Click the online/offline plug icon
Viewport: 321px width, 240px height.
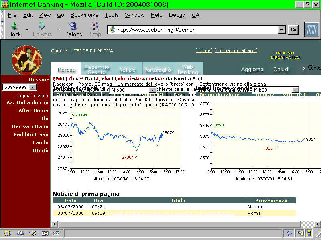click(x=288, y=233)
